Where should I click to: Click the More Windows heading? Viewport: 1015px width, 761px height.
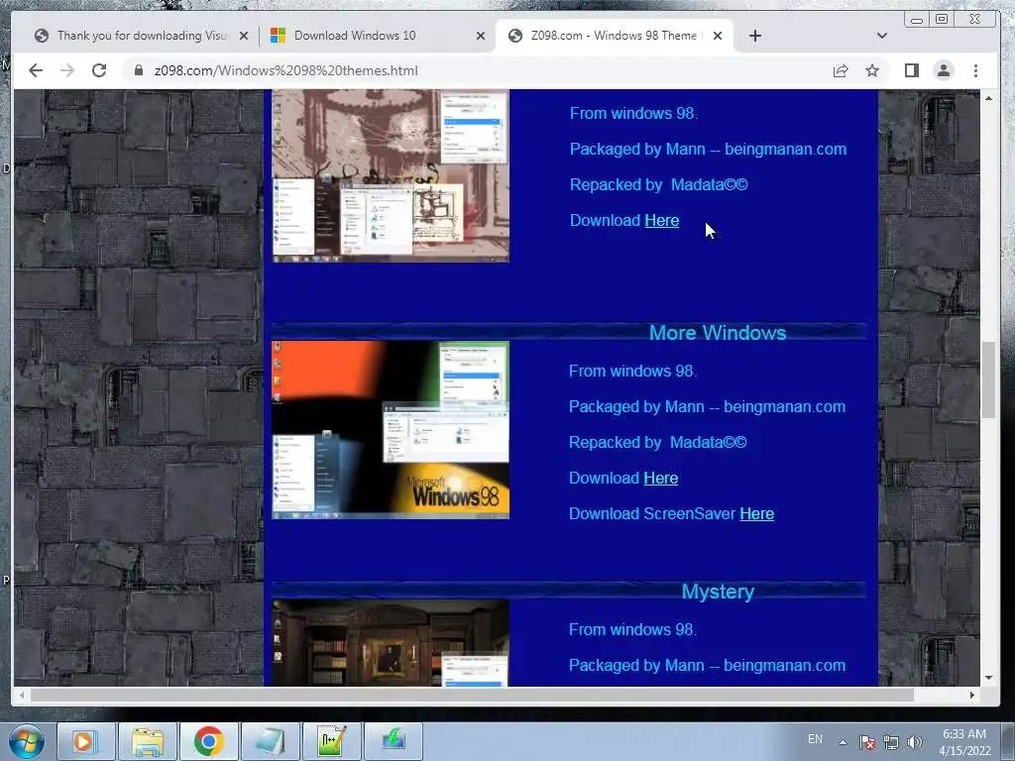coord(718,333)
